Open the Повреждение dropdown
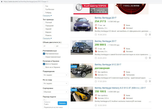The width and height of the screenshot is (162, 109). pos(55,75)
